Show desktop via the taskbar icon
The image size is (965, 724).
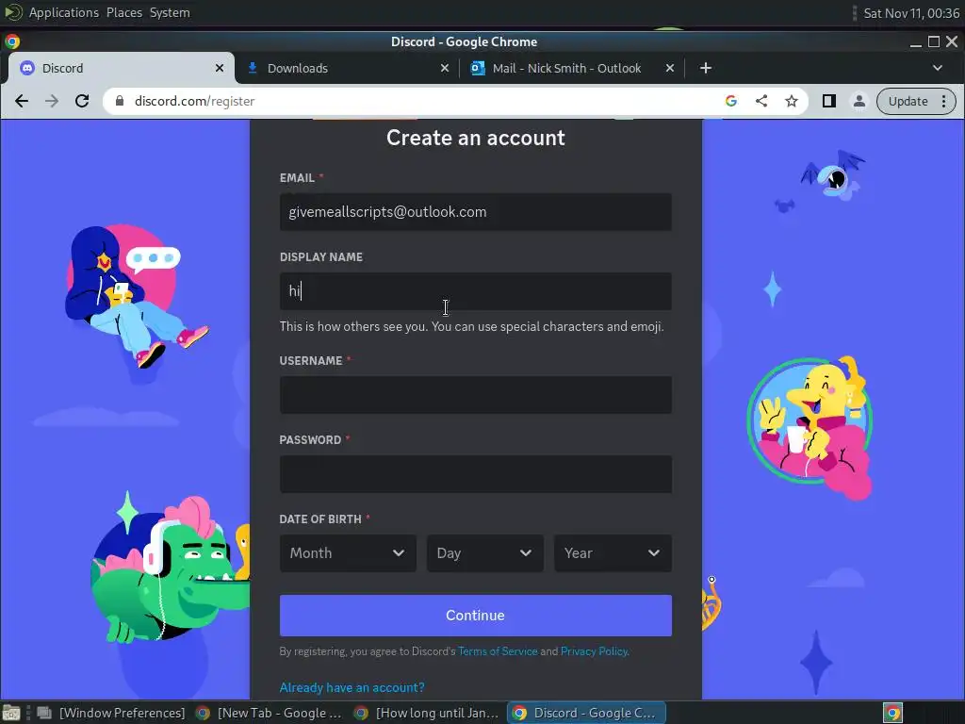point(11,713)
